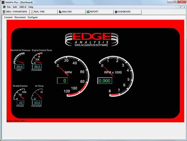
Task: Click the Air Temp. gauge
Action: [x=37, y=94]
